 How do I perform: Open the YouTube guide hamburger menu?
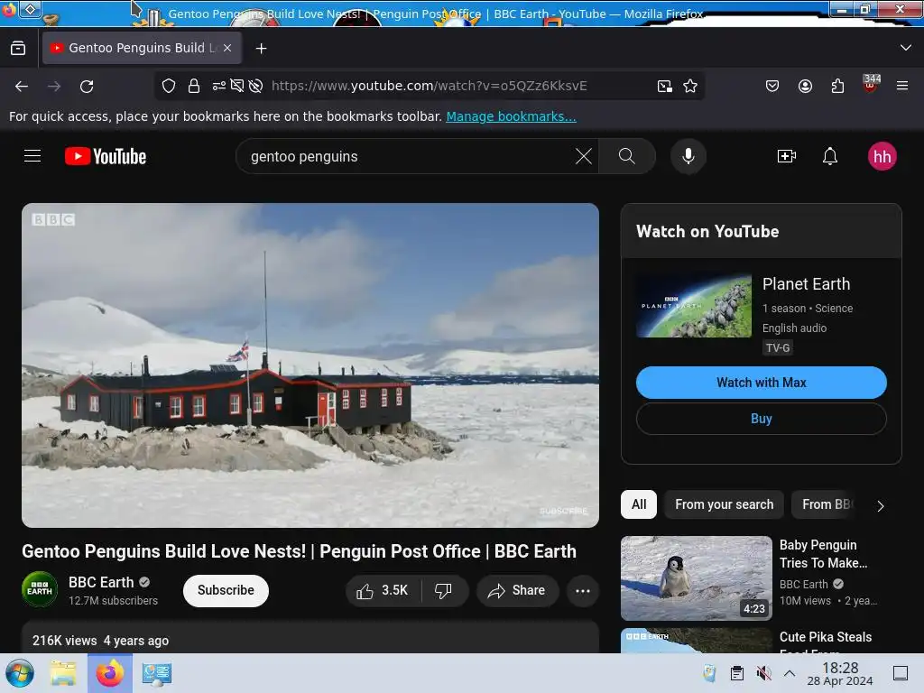(x=32, y=156)
